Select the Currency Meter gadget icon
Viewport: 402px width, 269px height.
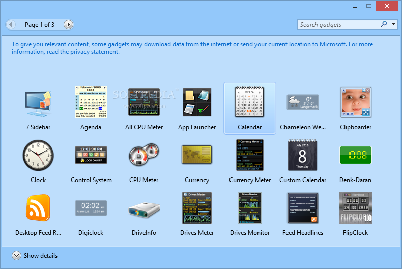click(x=250, y=155)
